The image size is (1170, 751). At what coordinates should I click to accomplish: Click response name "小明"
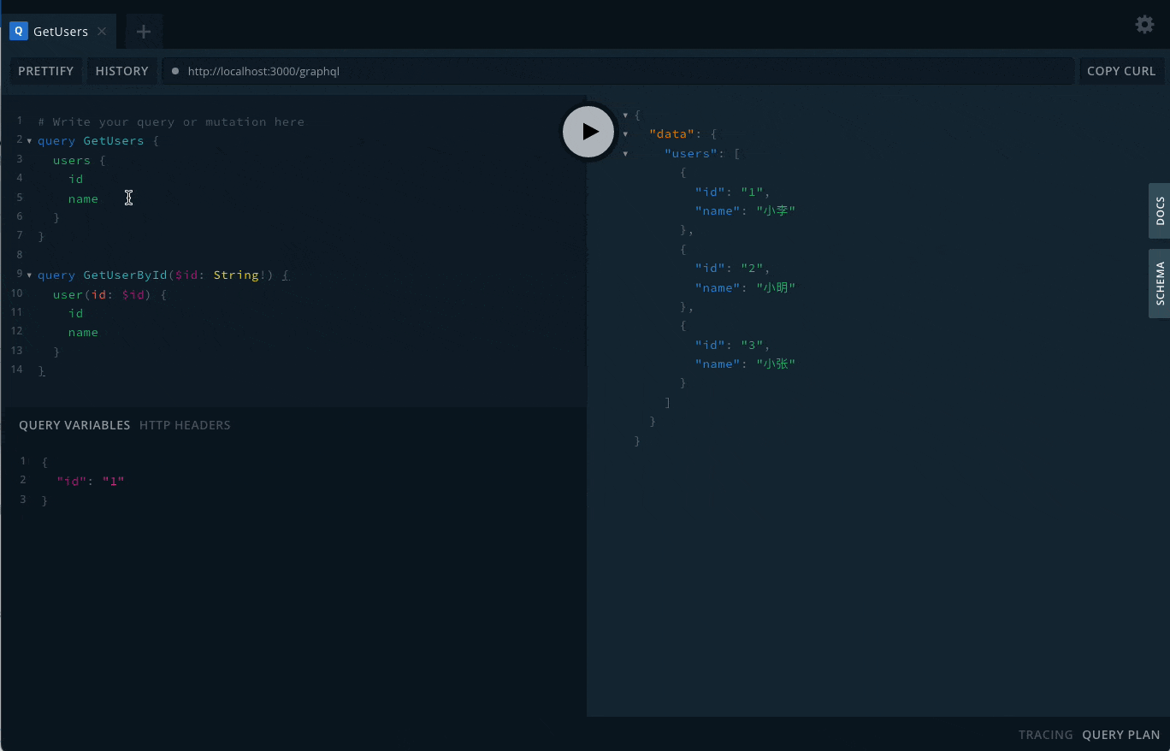click(x=776, y=287)
